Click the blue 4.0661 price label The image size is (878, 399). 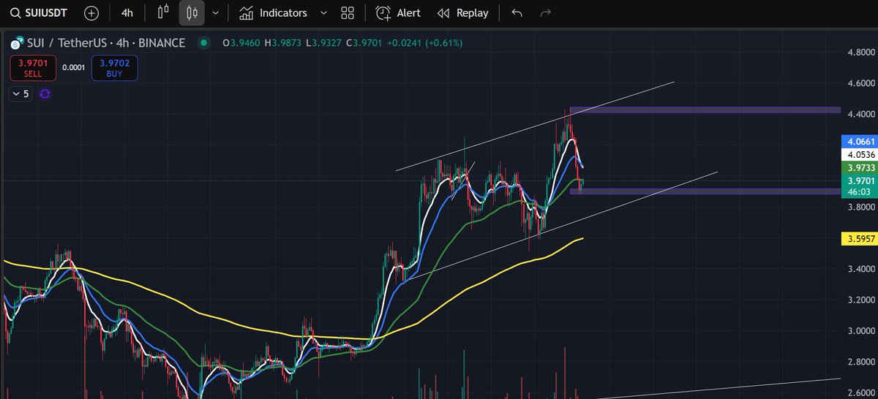[858, 141]
